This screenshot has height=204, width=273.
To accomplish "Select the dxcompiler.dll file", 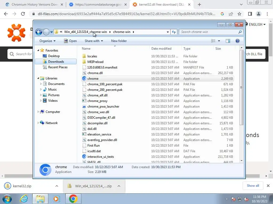I will [97, 123].
